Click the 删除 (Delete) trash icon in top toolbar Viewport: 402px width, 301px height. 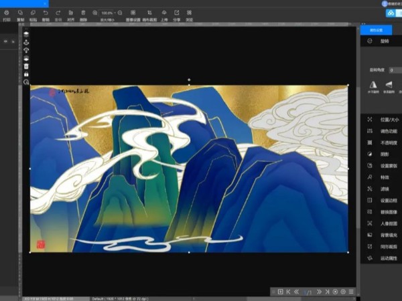click(83, 13)
